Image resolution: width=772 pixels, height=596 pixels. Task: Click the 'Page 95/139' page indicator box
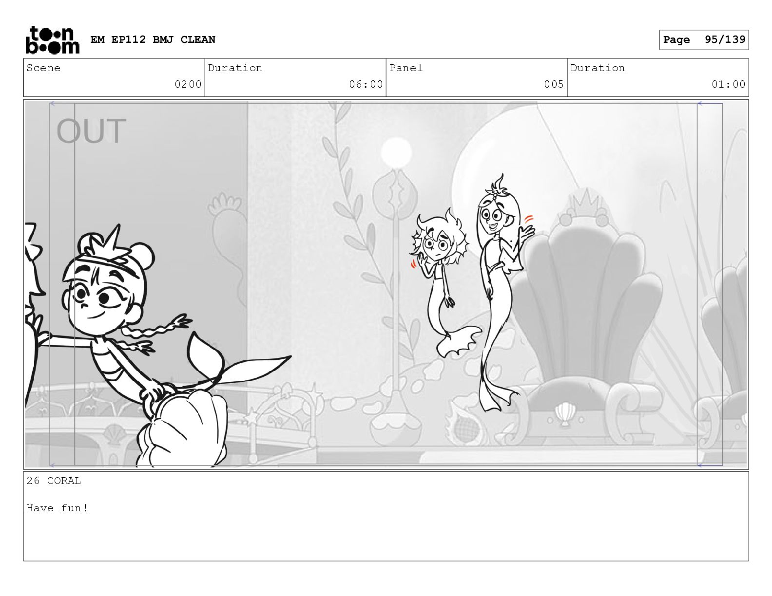[x=704, y=40]
